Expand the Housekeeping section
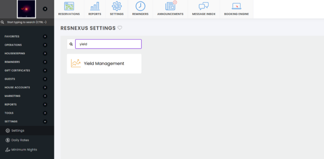The width and height of the screenshot is (324, 159). click(x=45, y=53)
